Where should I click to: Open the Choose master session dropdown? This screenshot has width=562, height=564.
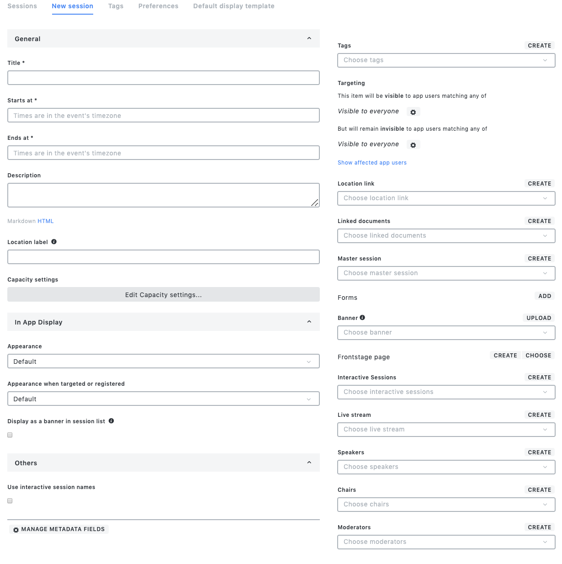[446, 273]
